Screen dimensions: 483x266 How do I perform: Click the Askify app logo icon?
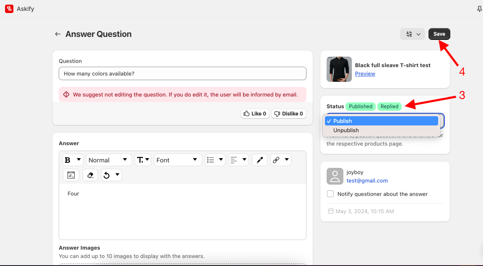click(9, 9)
